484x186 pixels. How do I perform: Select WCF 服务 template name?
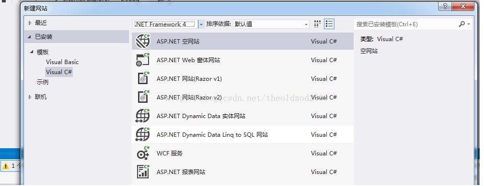170,153
